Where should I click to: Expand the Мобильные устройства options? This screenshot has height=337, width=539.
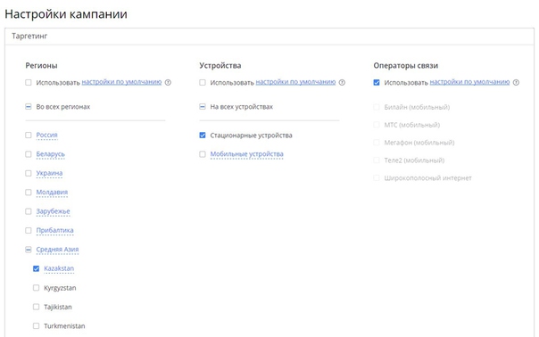pyautogui.click(x=247, y=154)
